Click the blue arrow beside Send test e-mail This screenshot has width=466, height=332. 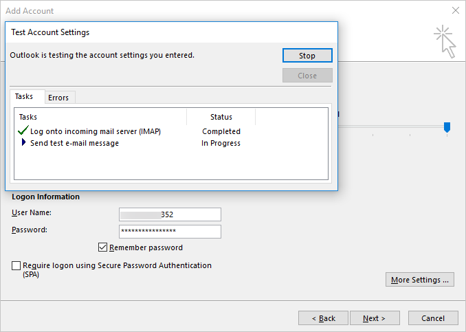(24, 143)
